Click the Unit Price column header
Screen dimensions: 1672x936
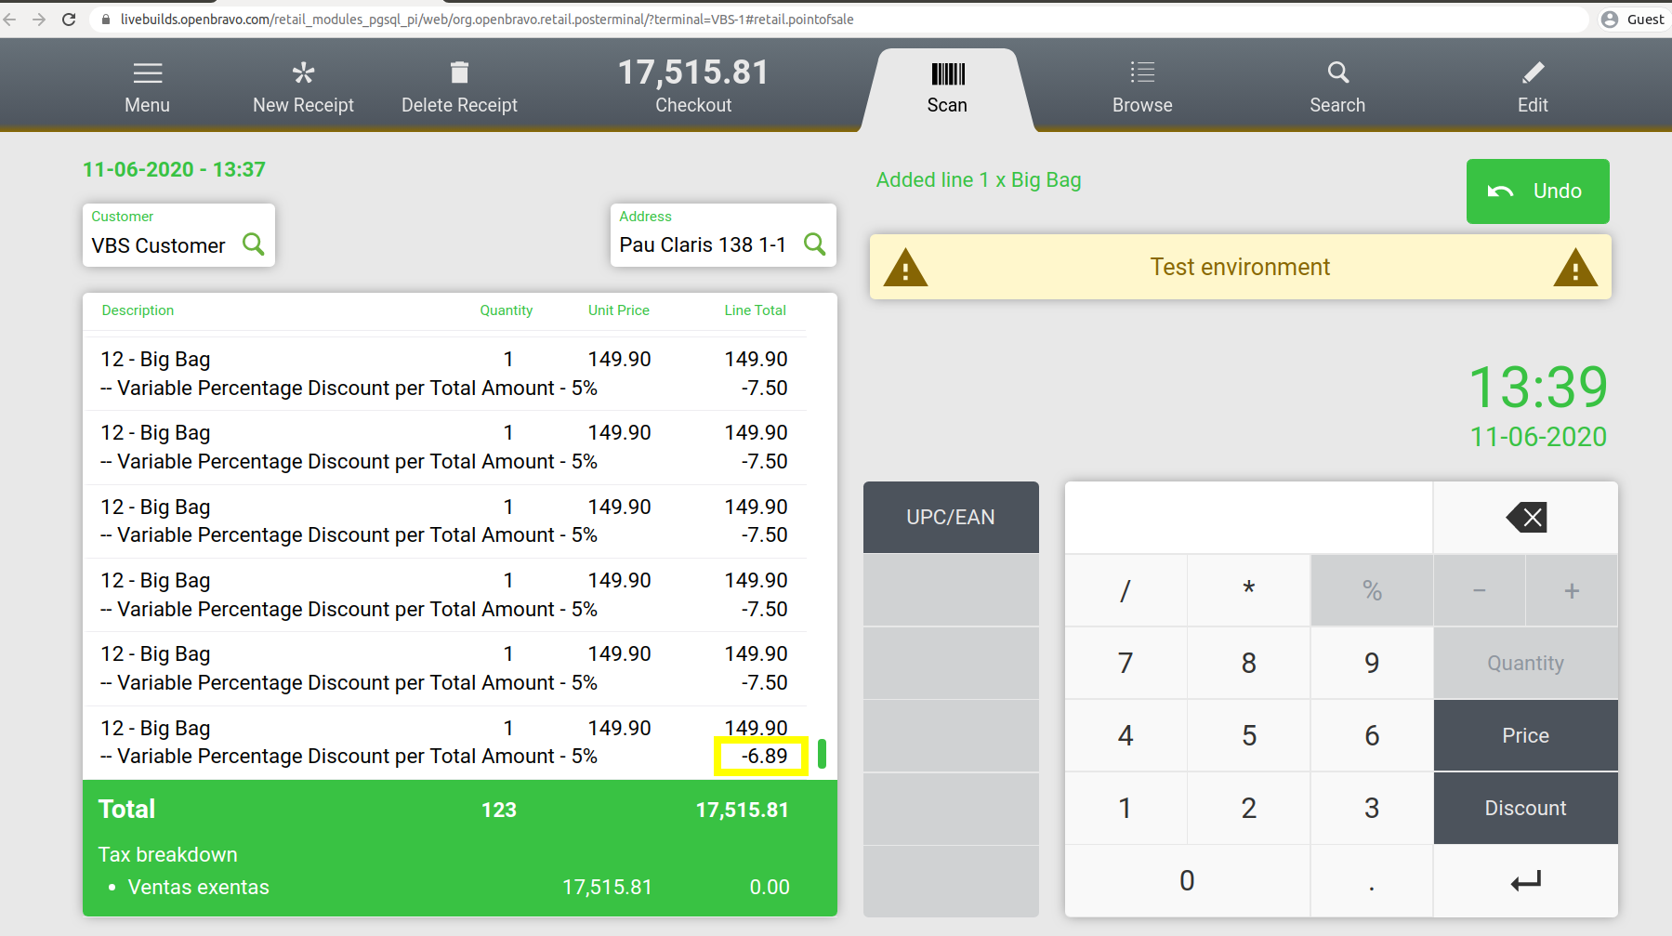coord(618,310)
